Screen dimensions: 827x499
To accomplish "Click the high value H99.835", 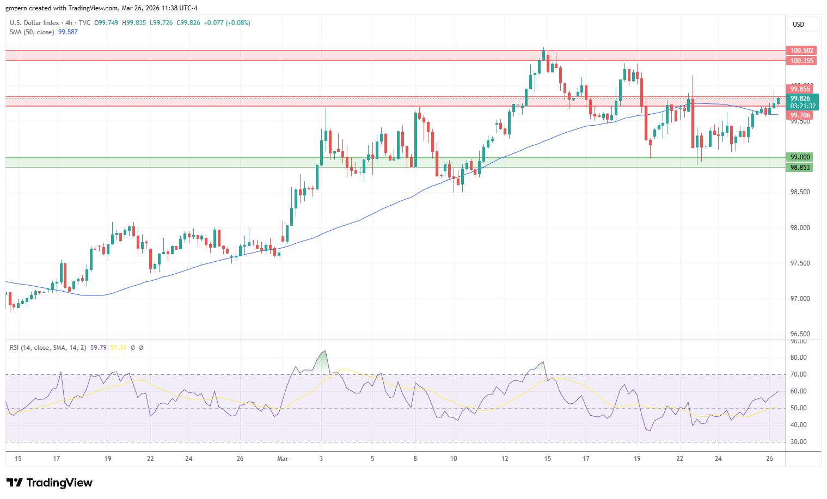I will click(134, 23).
